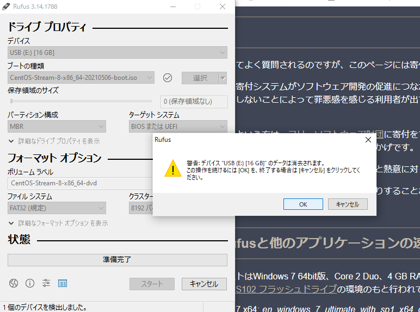
Task: Open the language globe icon in Rufus
Action: (x=14, y=283)
